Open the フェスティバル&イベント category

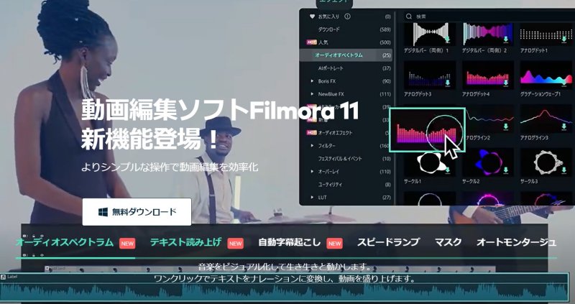point(340,159)
